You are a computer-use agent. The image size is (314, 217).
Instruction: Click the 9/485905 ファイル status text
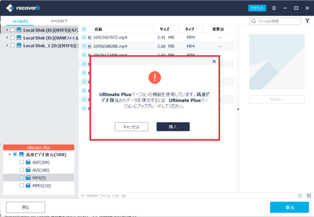point(103,196)
